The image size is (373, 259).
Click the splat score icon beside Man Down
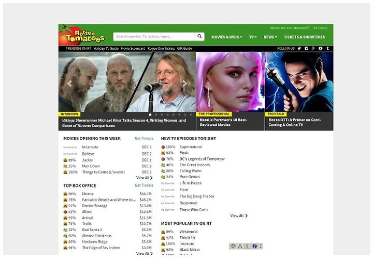[x=65, y=166]
